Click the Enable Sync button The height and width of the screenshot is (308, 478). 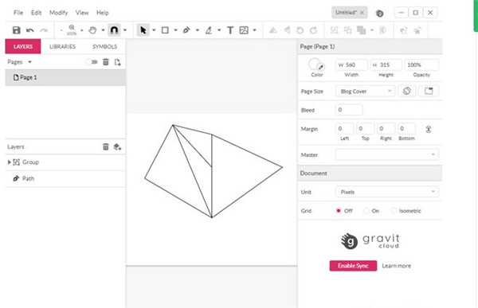tap(353, 266)
